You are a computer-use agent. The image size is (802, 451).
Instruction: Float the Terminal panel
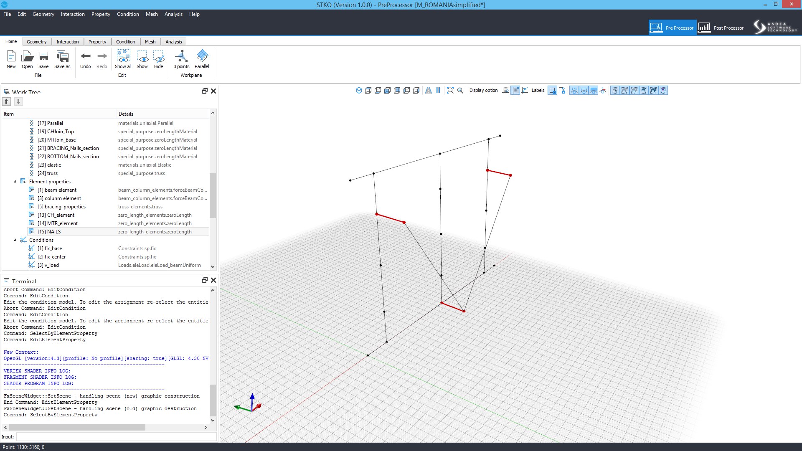[x=205, y=280]
